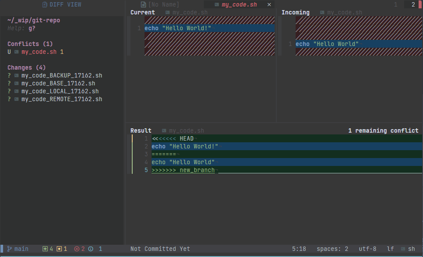Click the info diagnostic icon showing 1

90,249
